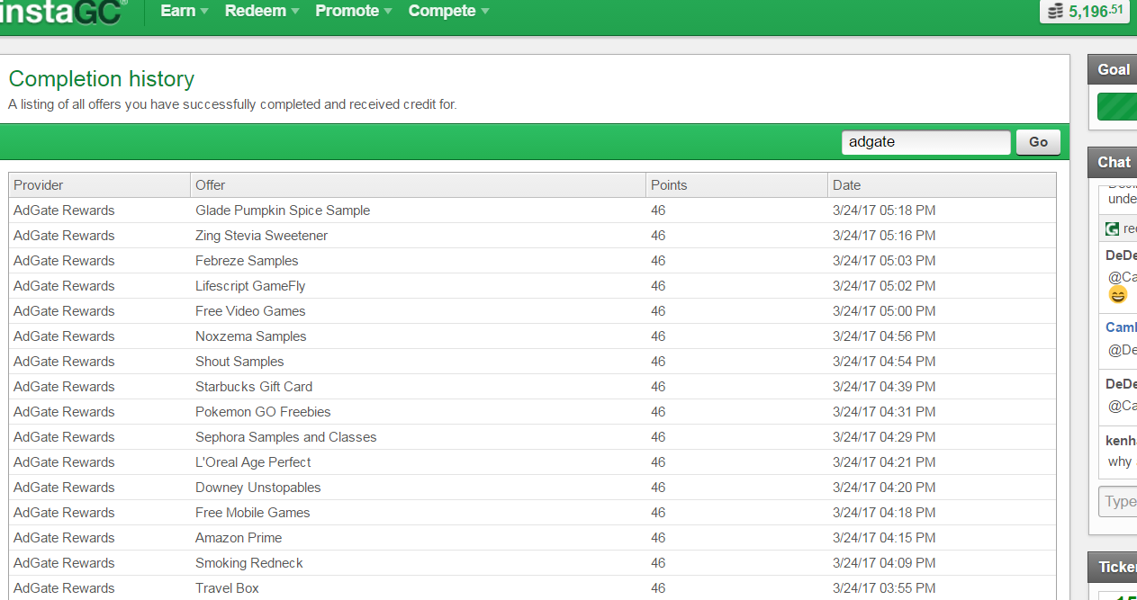The image size is (1137, 600).
Task: Click the instaGC logo
Action: click(x=63, y=12)
